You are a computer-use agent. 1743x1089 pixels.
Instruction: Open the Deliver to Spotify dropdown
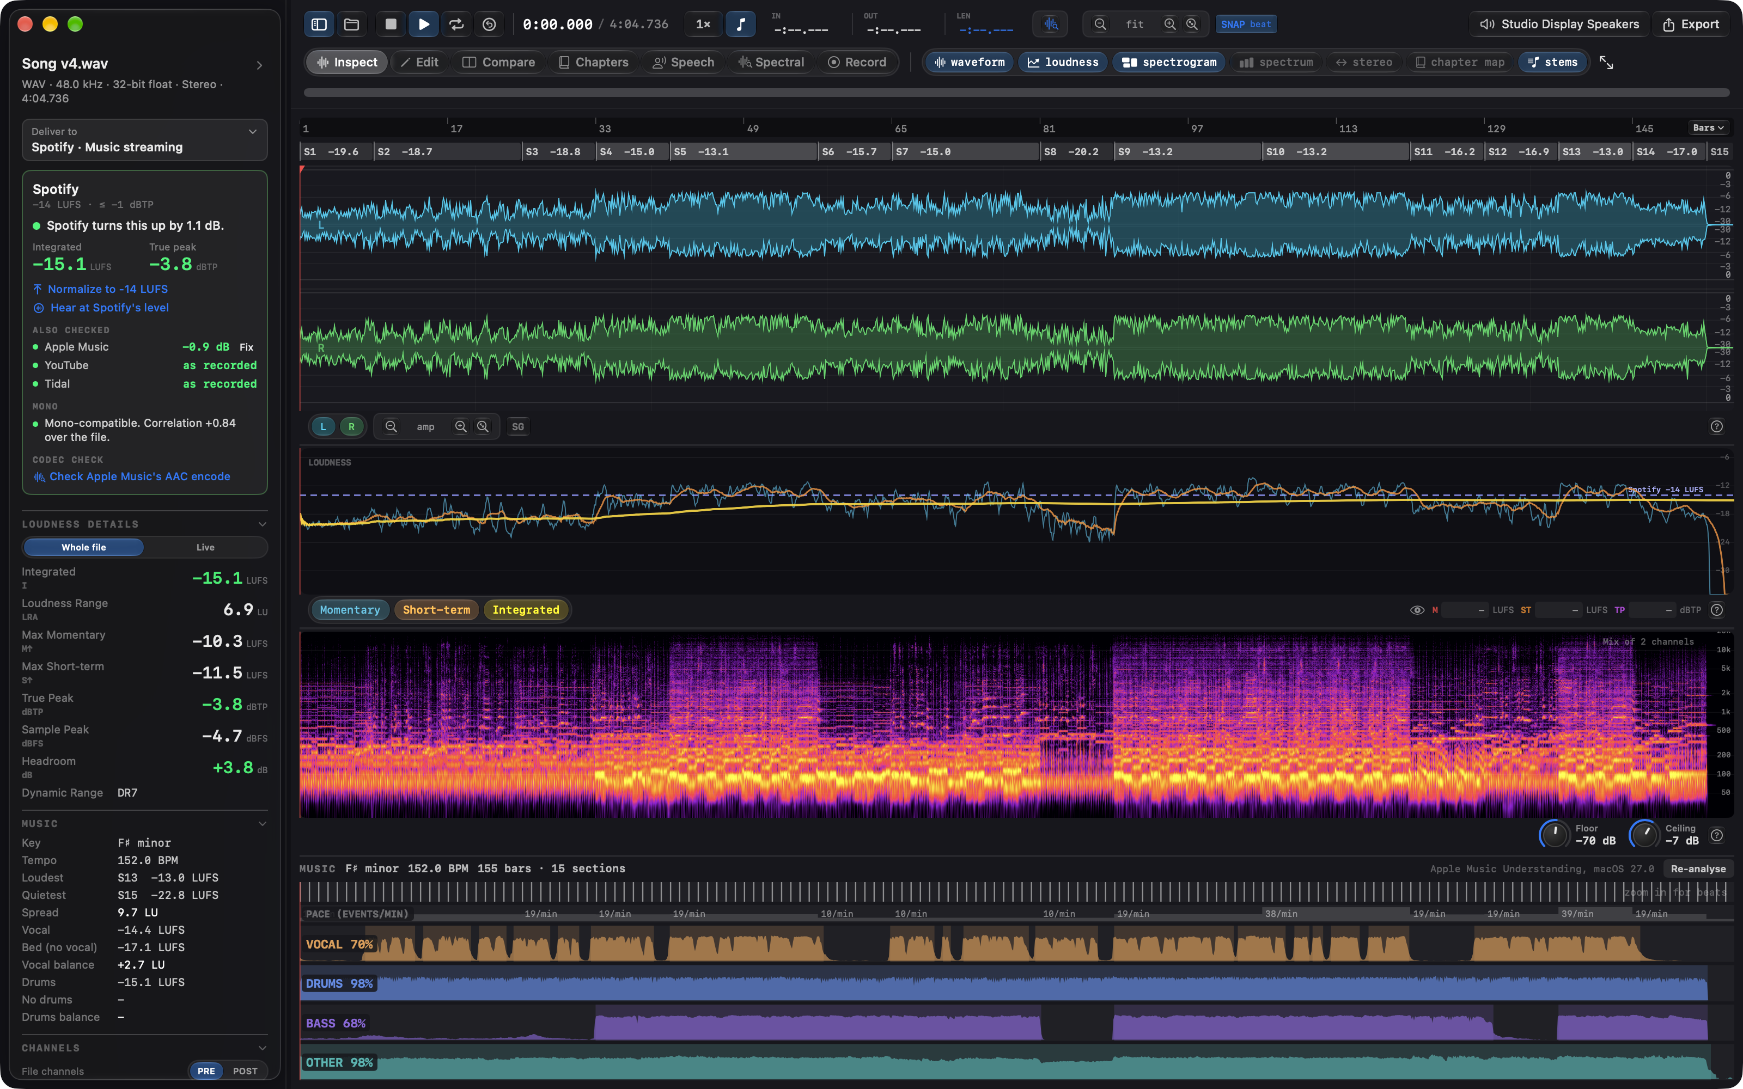[145, 140]
